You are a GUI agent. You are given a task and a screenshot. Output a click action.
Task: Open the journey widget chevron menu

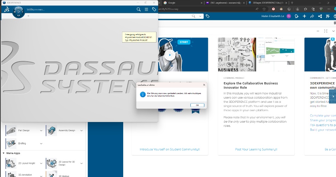pyautogui.click(x=334, y=31)
